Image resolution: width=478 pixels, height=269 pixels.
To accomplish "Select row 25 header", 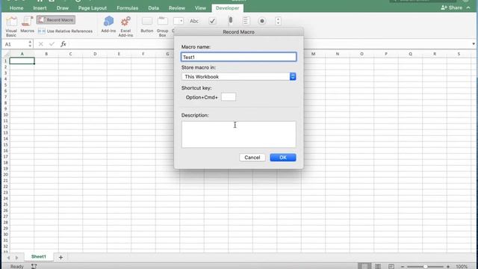I will [x=6, y=205].
